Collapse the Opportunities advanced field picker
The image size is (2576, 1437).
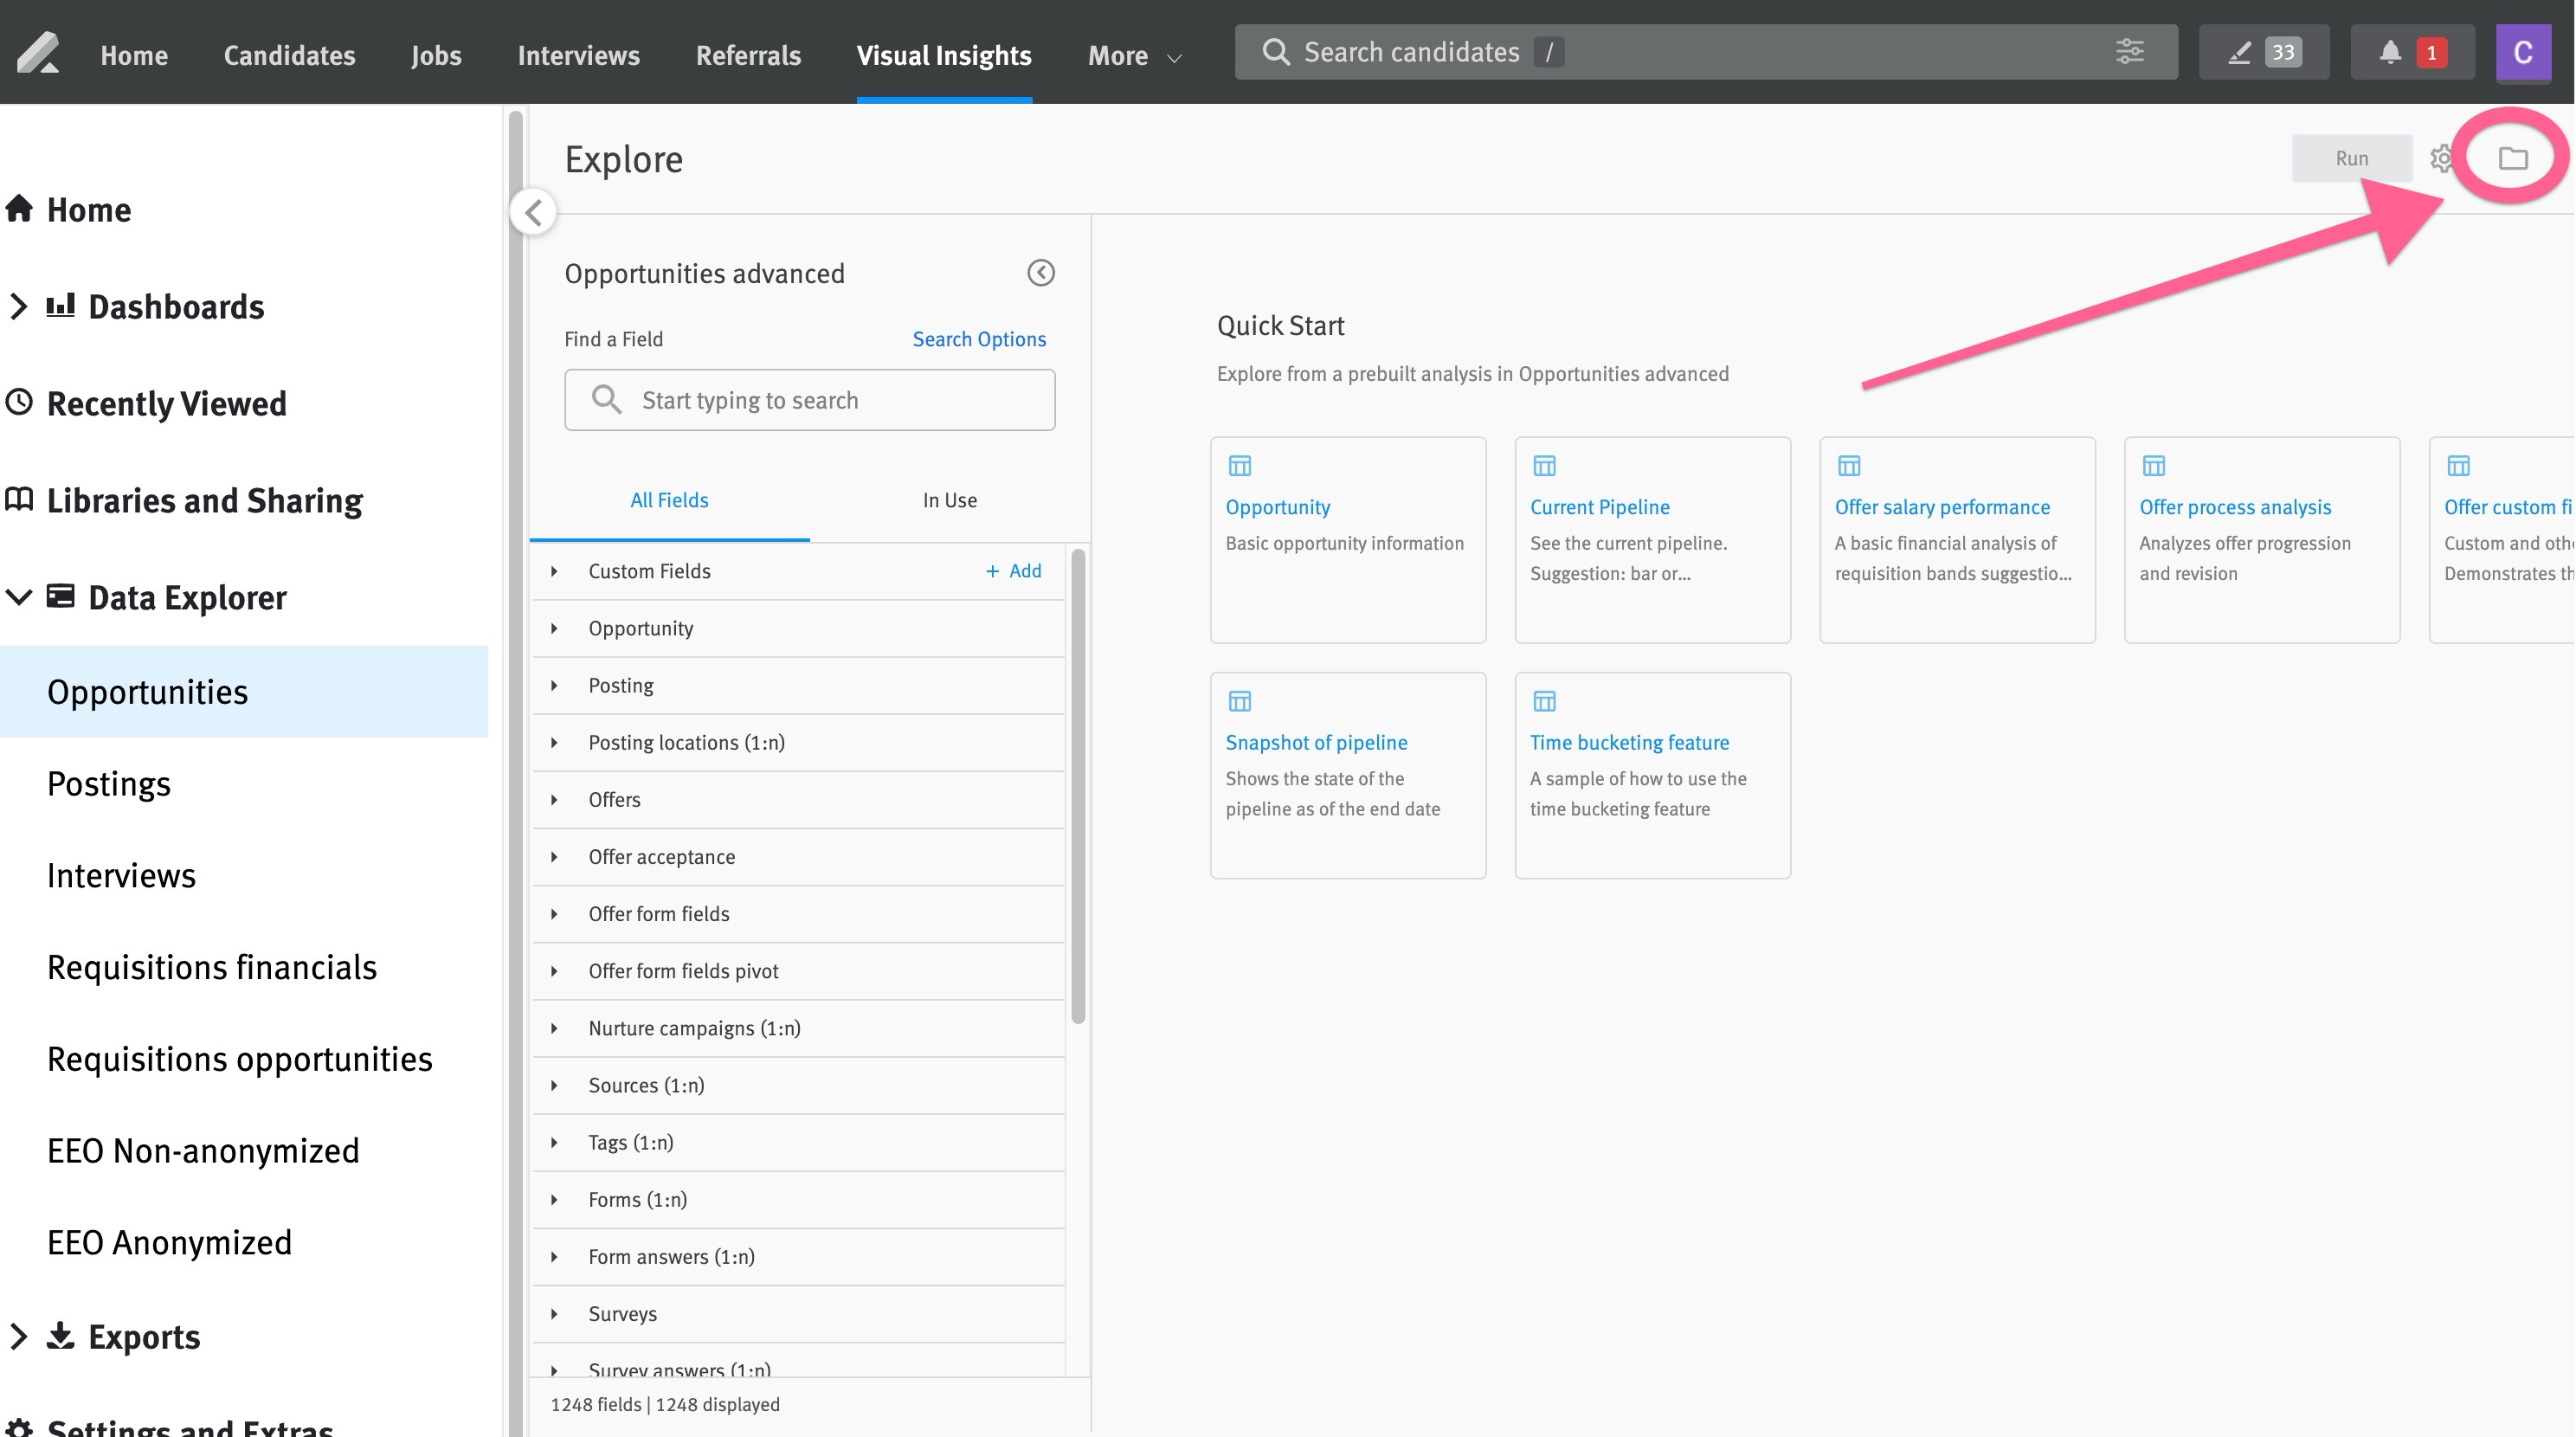pos(1041,273)
